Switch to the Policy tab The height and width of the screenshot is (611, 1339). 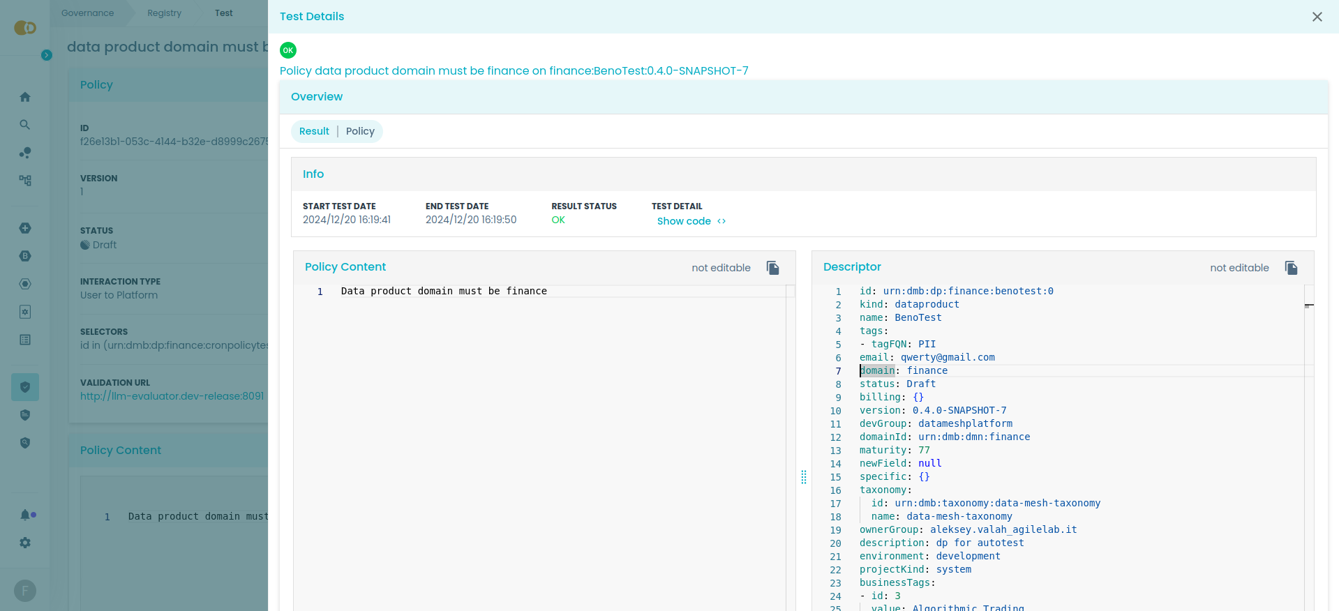coord(360,131)
